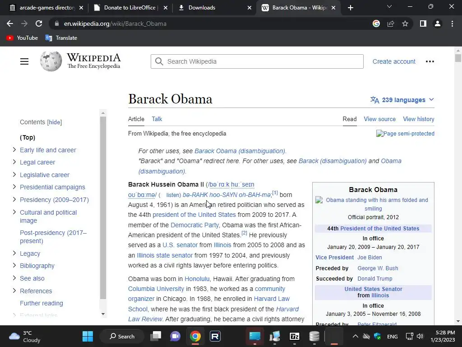462x347 pixels.
Task: Open the 239 languages dropdown
Action: 402,100
